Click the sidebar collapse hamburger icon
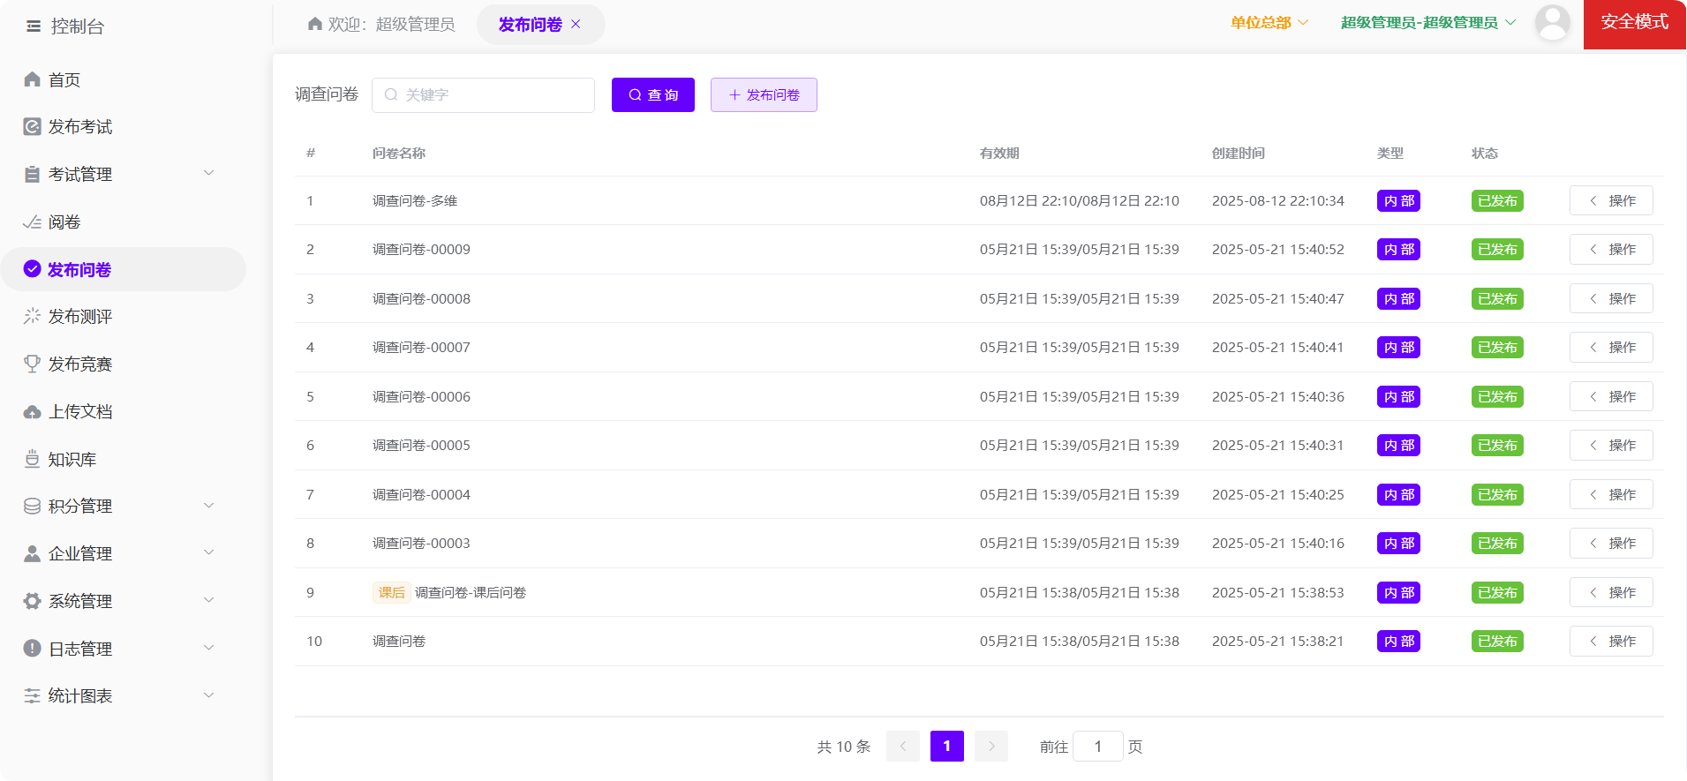This screenshot has width=1687, height=781. [x=34, y=26]
